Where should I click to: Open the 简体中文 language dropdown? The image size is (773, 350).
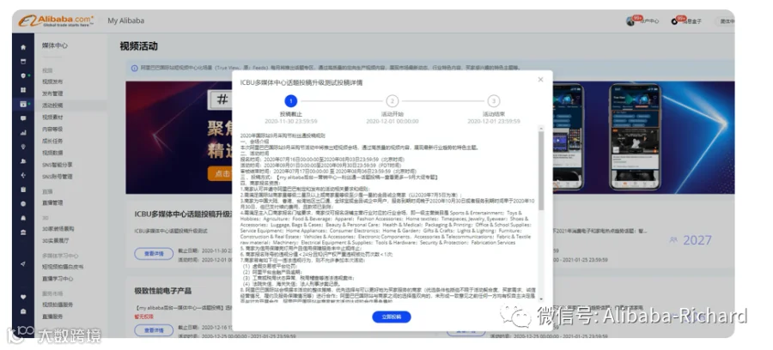click(x=727, y=21)
